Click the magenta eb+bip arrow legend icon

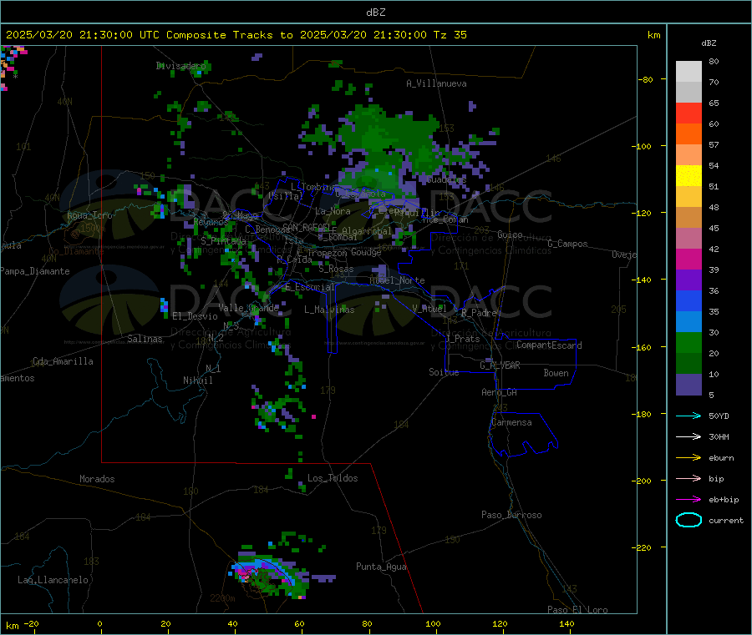tap(688, 499)
